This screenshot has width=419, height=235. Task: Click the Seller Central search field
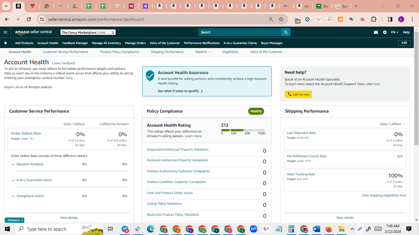click(240, 32)
